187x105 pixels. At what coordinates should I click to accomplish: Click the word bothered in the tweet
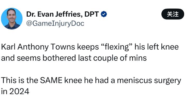pyautogui.click(x=59, y=58)
